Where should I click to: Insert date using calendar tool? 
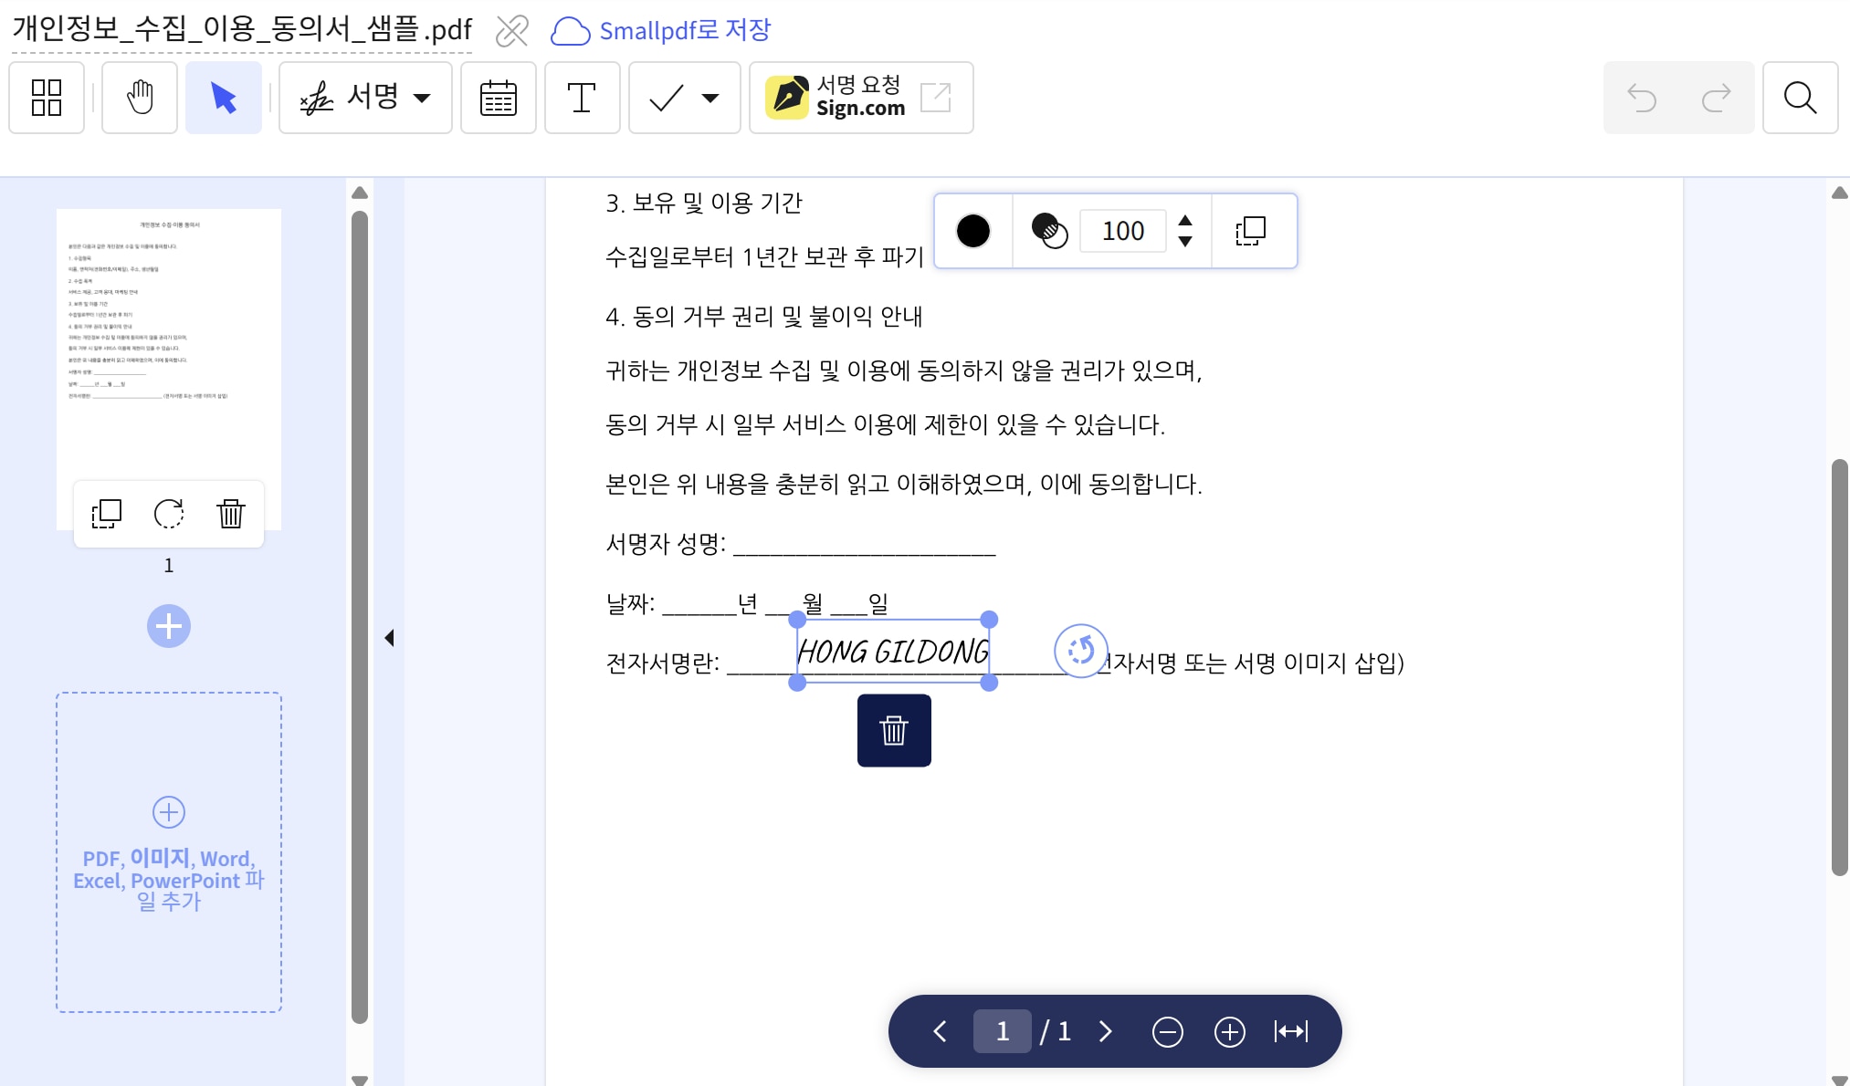(499, 98)
